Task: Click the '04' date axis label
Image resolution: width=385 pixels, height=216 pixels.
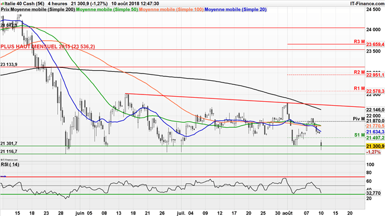Action: 191,213
